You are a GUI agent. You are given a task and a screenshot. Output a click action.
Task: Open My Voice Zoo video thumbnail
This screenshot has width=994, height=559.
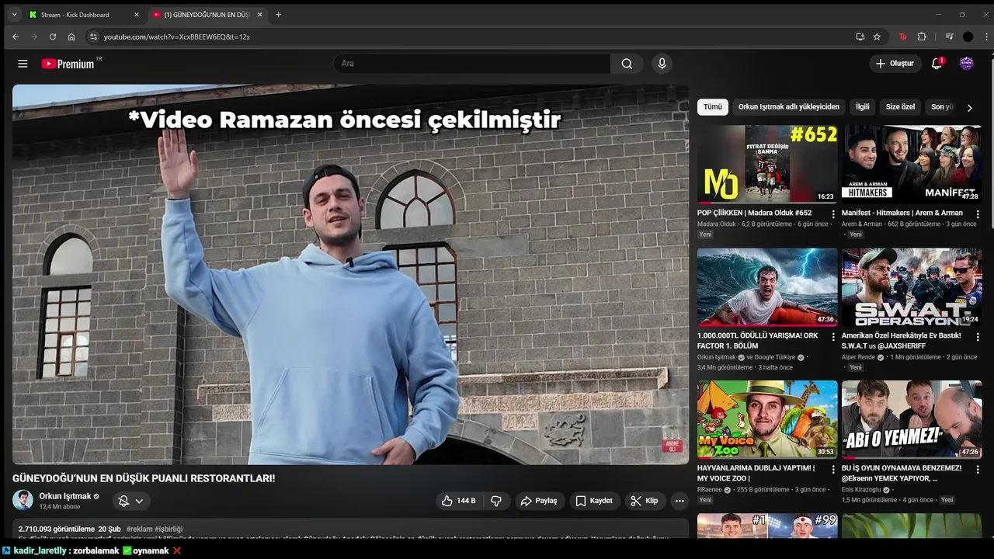click(767, 419)
